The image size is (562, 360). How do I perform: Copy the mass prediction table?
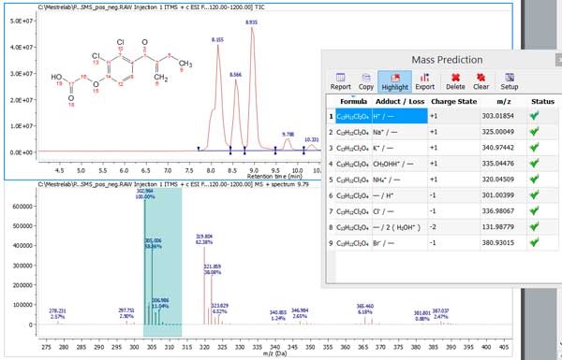365,81
